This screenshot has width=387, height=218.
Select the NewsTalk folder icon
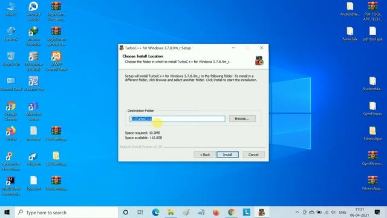350,34
